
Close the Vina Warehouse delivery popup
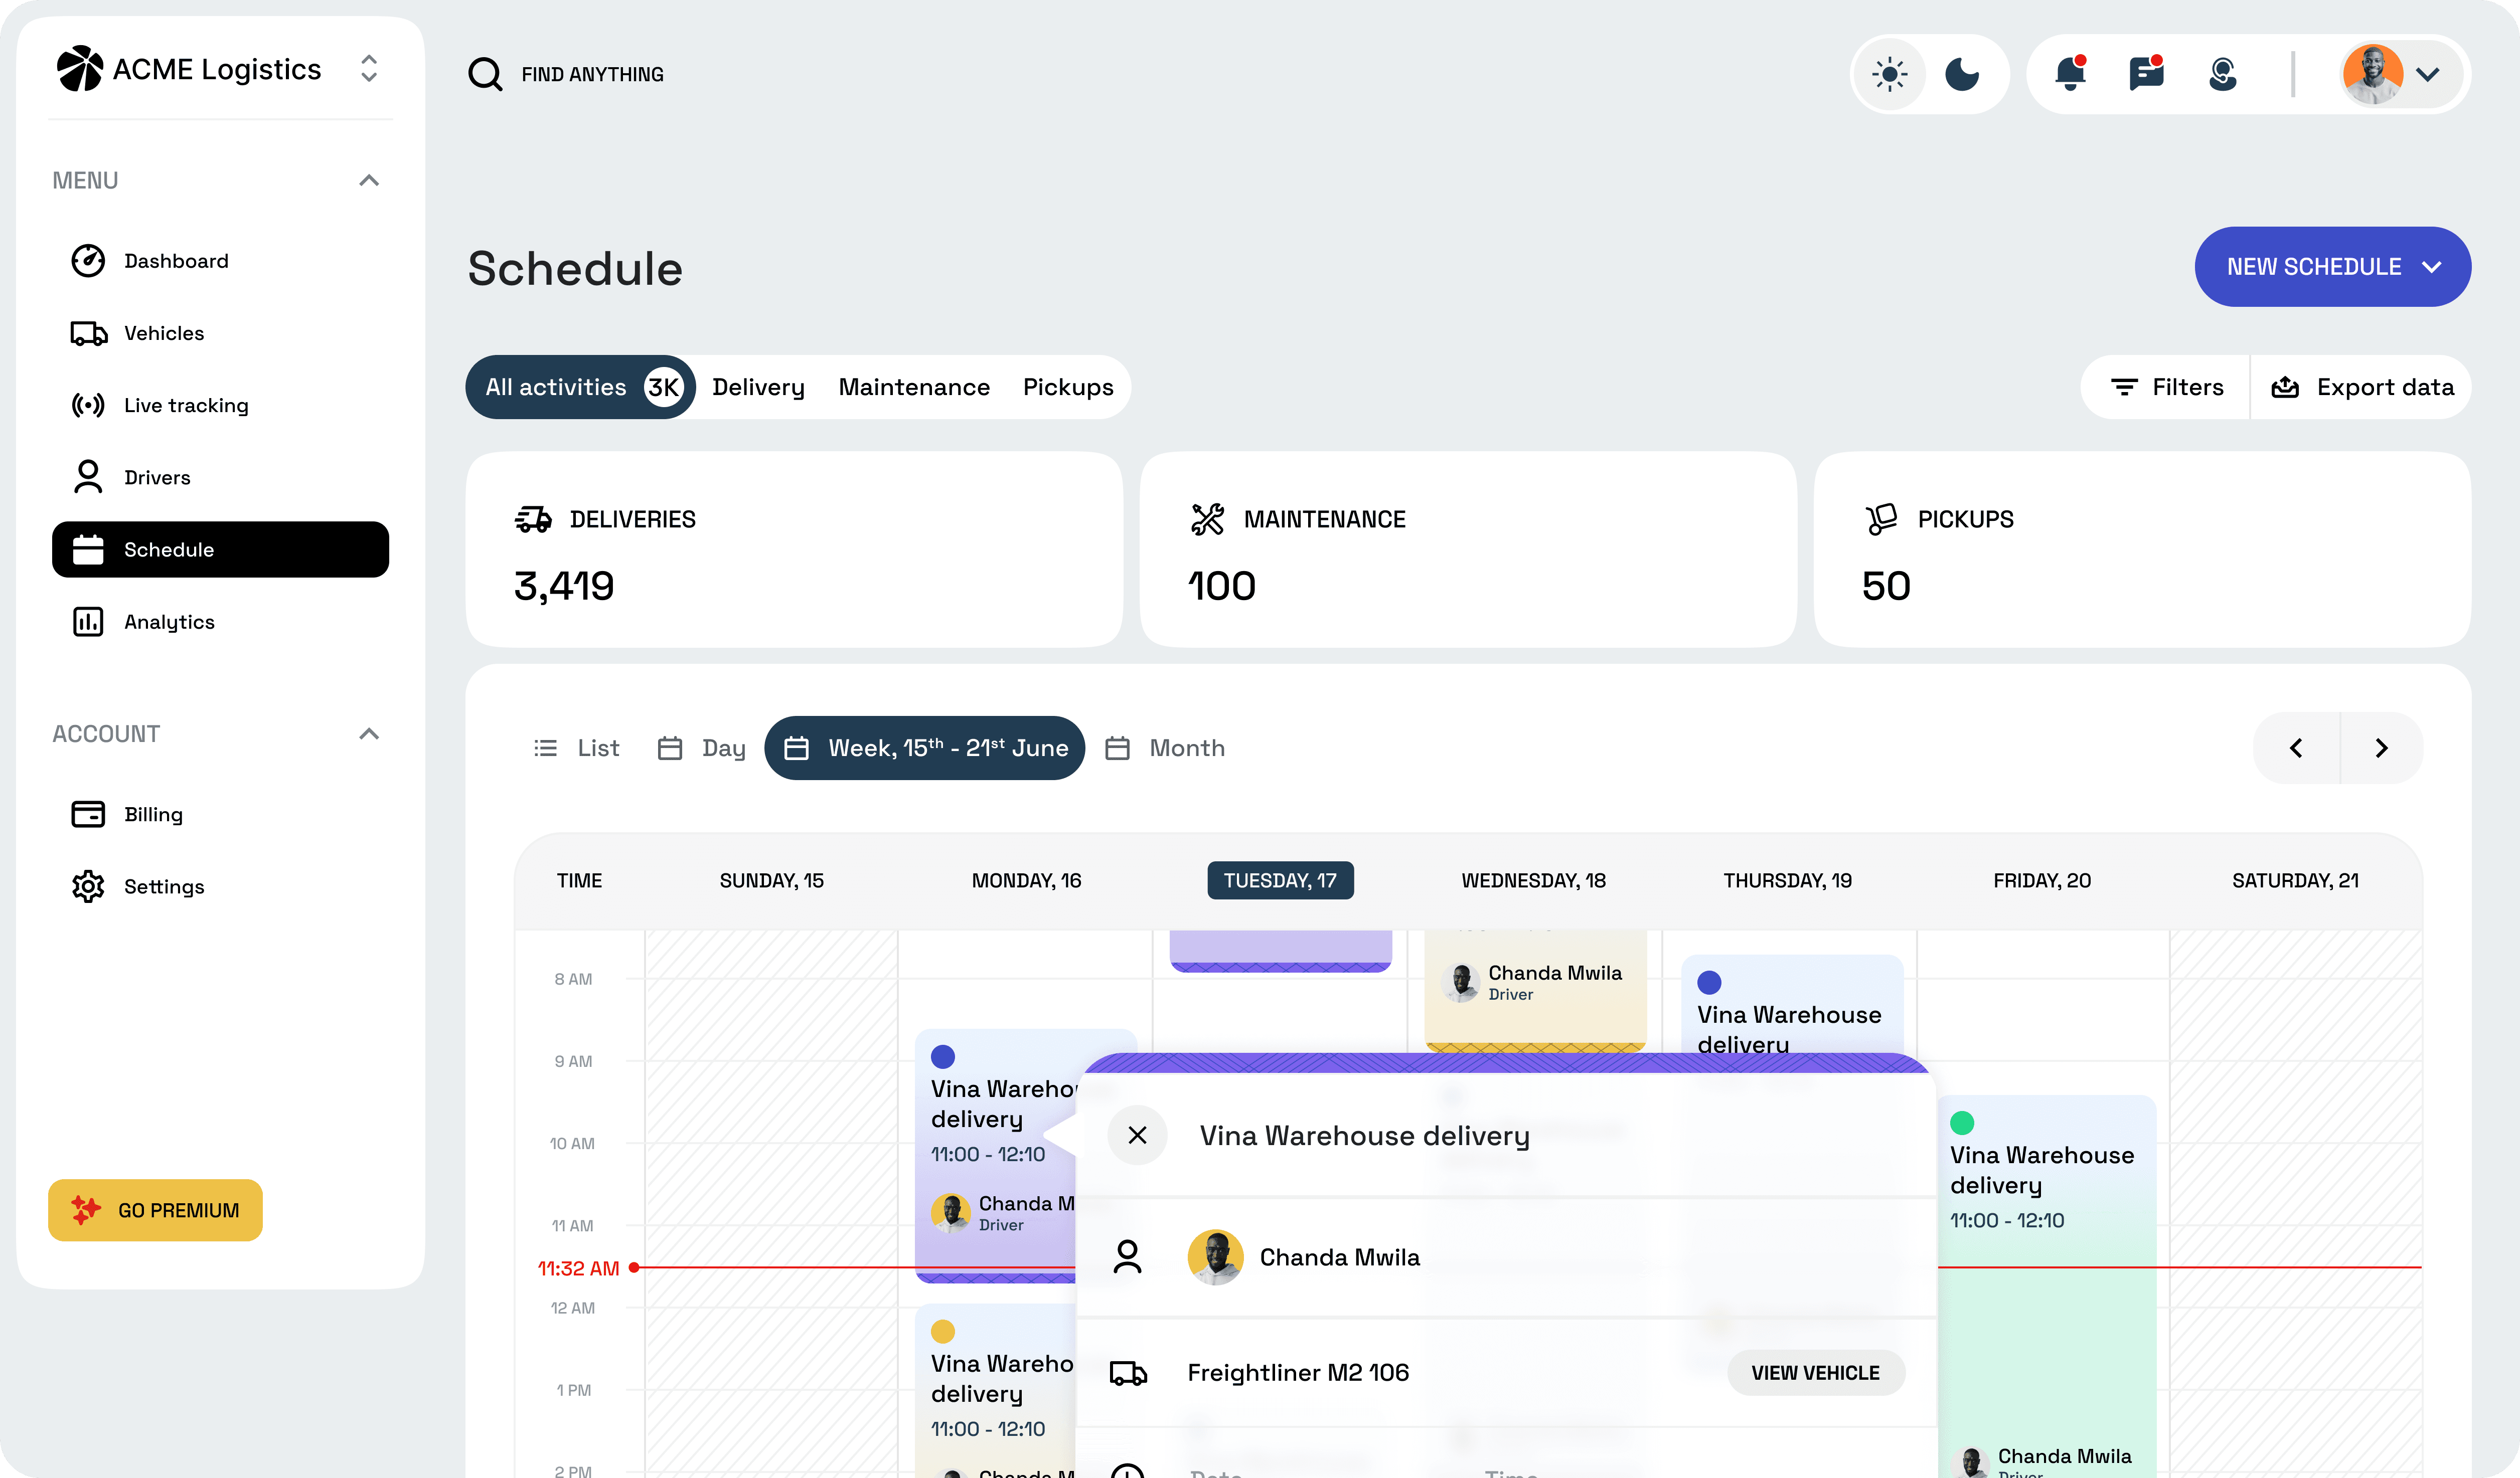pos(1137,1135)
